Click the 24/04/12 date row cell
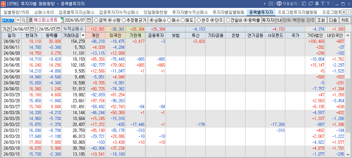Image resolution: width=352 pixels, height=158 pixels. 12,41
